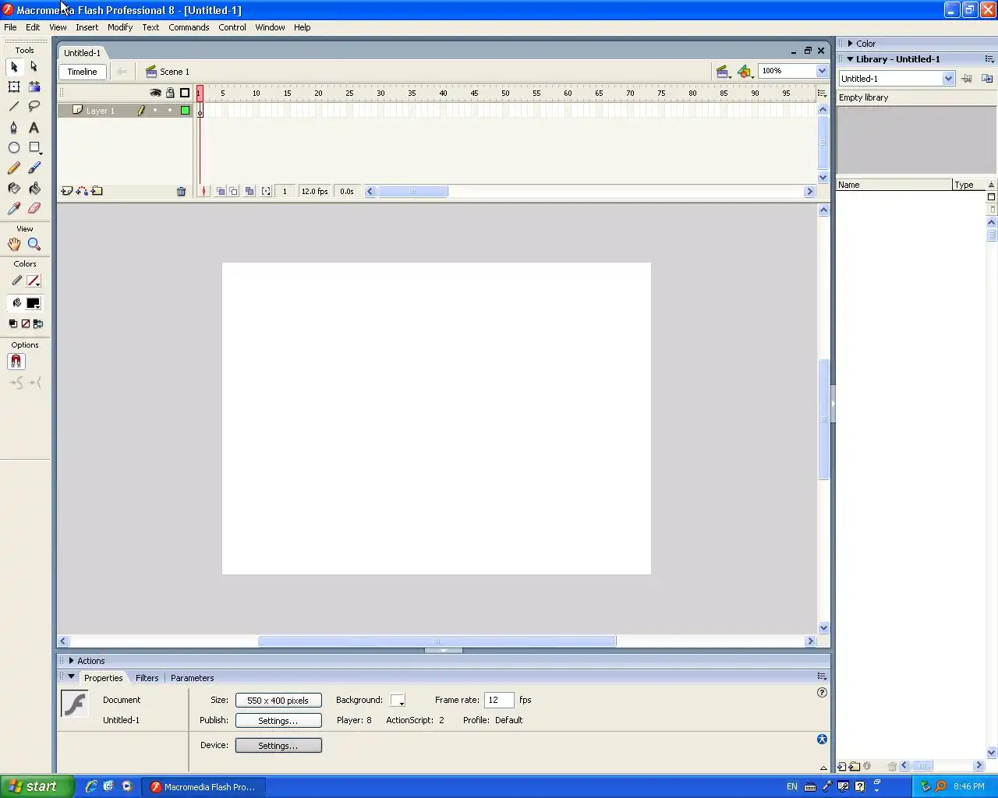Click Device Settings button
This screenshot has width=998, height=798.
(x=278, y=746)
